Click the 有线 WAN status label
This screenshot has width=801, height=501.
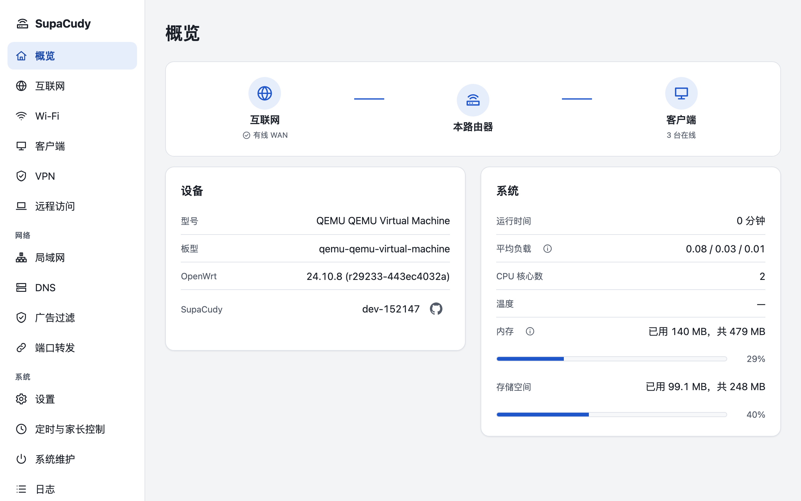coord(265,135)
